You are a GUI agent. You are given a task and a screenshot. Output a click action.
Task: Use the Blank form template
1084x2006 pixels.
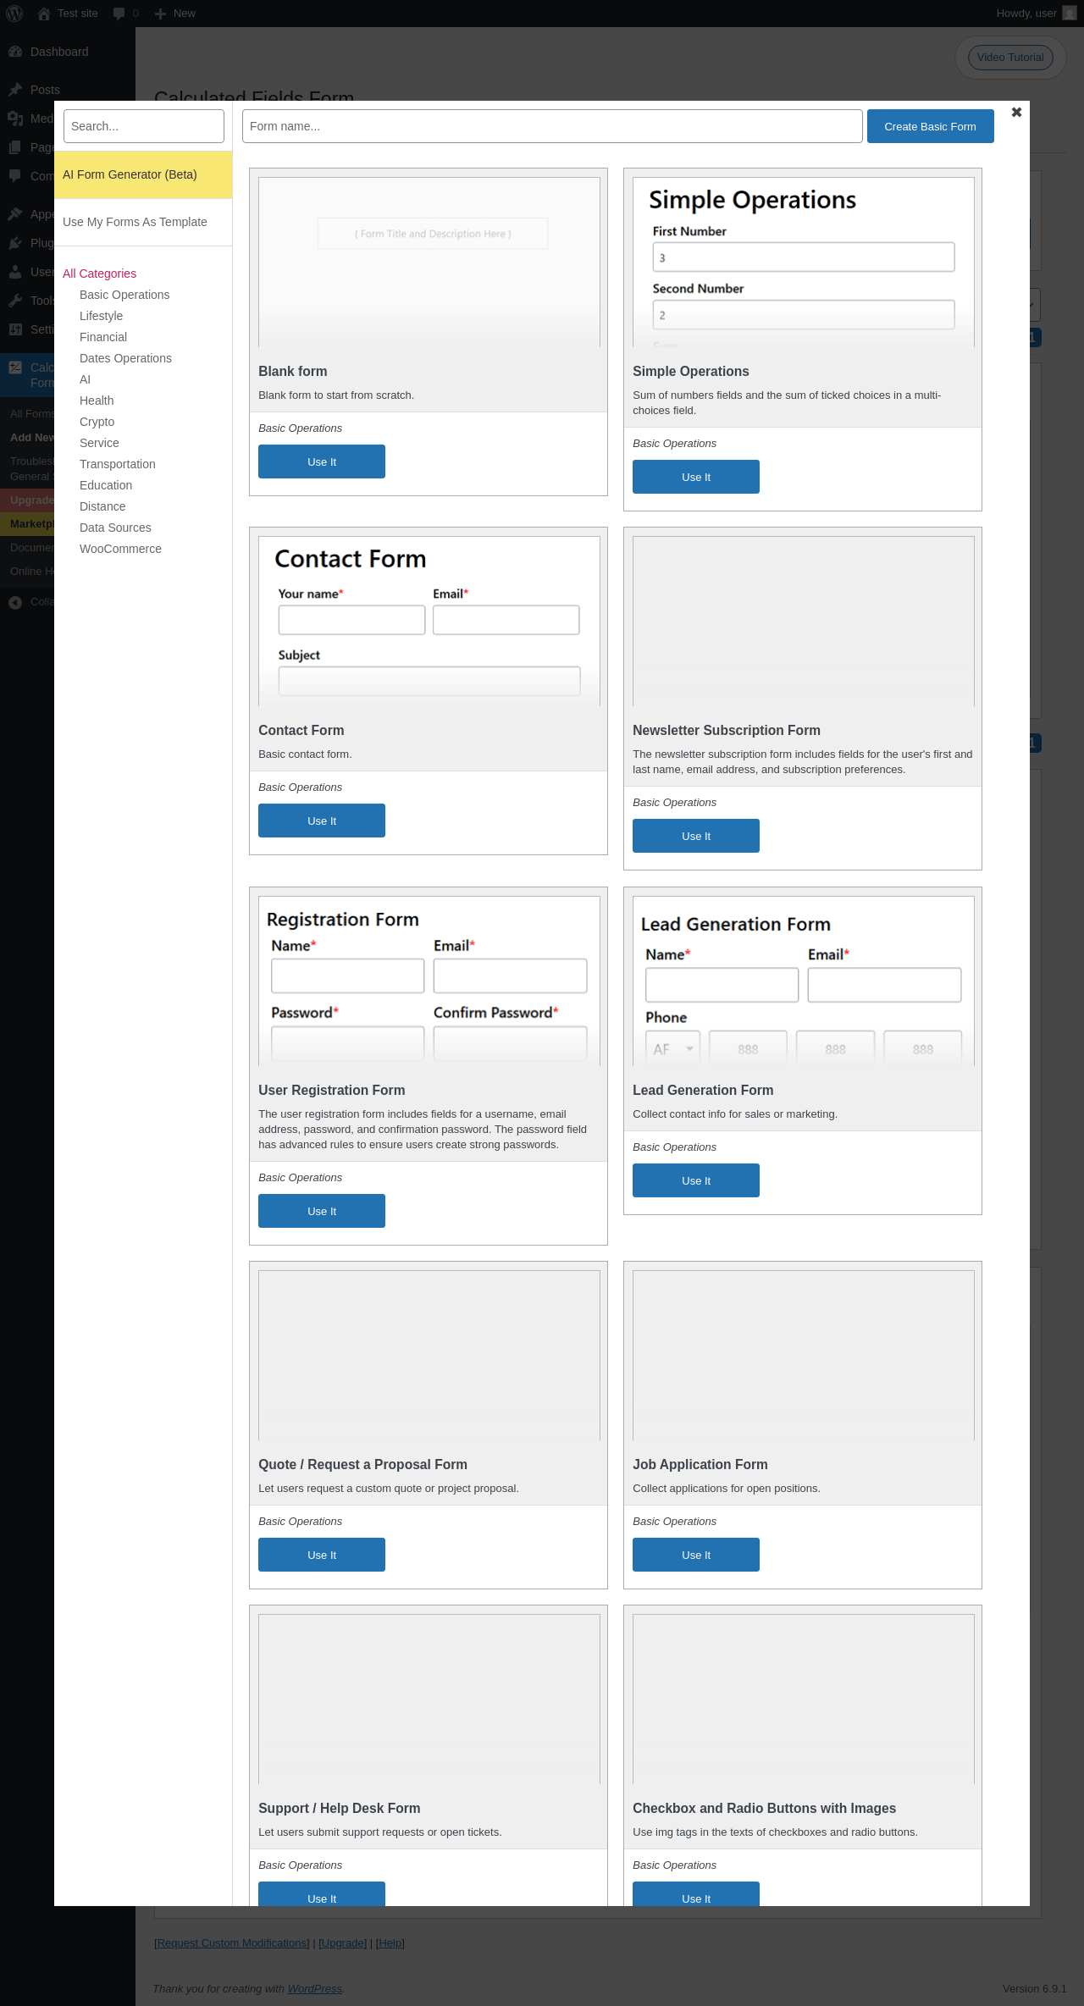tap(322, 461)
